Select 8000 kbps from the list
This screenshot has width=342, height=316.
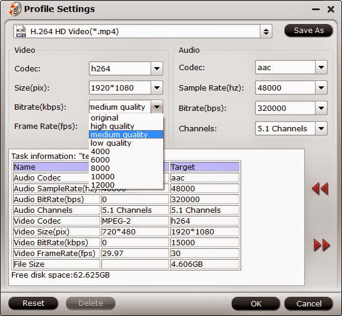pyautogui.click(x=126, y=168)
